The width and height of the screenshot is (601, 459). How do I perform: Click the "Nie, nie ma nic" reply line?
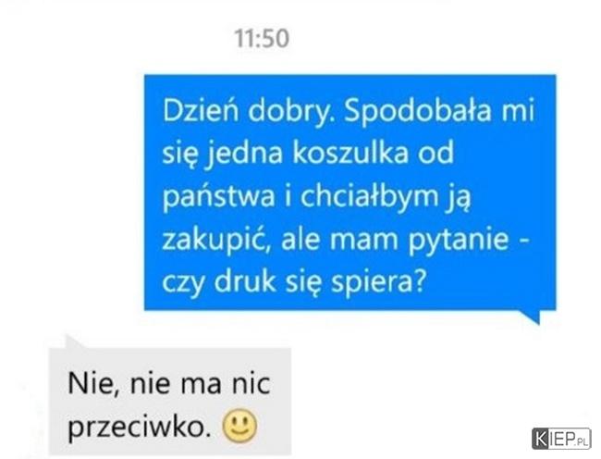click(x=169, y=384)
